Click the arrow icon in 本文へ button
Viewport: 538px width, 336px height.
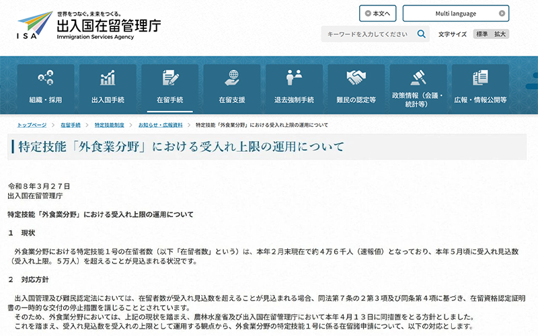click(x=368, y=13)
